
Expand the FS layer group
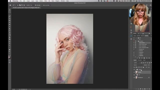(136, 75)
